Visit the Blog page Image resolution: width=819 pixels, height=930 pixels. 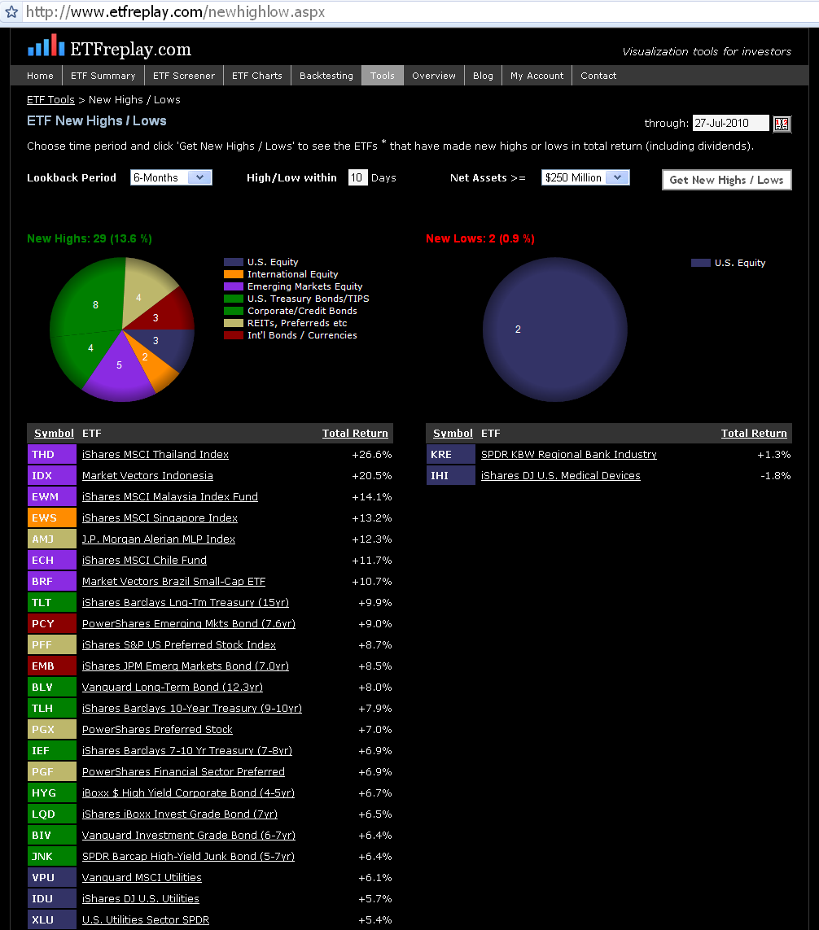483,76
